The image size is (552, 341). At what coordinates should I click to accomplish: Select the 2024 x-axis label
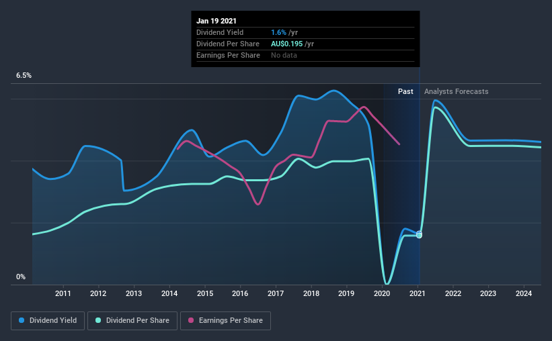pos(524,293)
